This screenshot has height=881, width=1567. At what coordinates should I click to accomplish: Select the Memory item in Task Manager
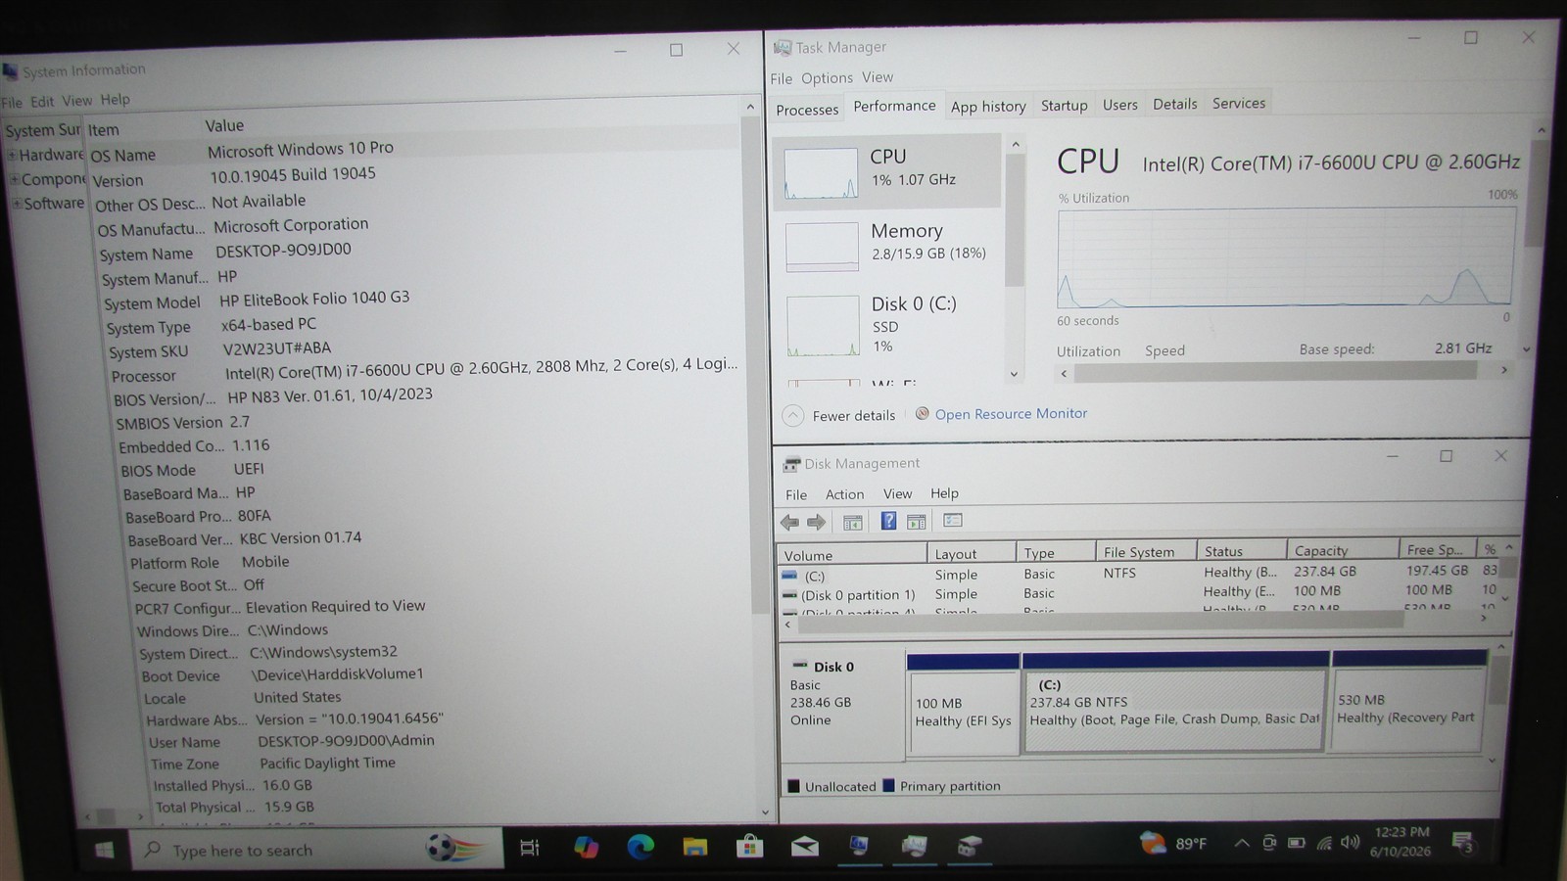[888, 243]
